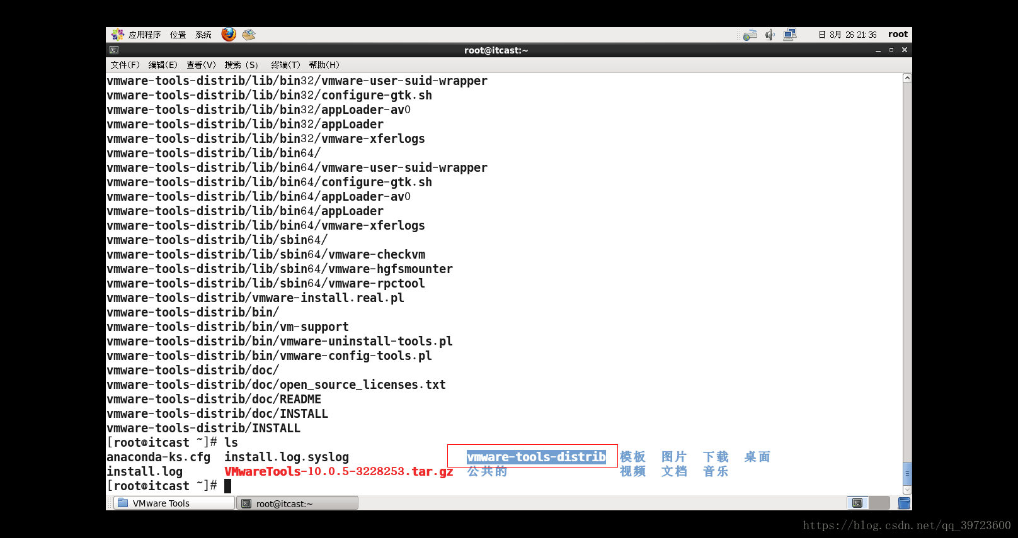Viewport: 1018px width, 538px height.
Task: Open the 终端(T) menu
Action: 285,65
